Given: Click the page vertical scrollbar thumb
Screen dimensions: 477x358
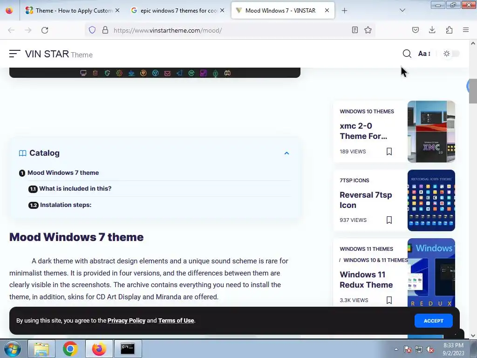Looking at the screenshot, I should 473,91.
